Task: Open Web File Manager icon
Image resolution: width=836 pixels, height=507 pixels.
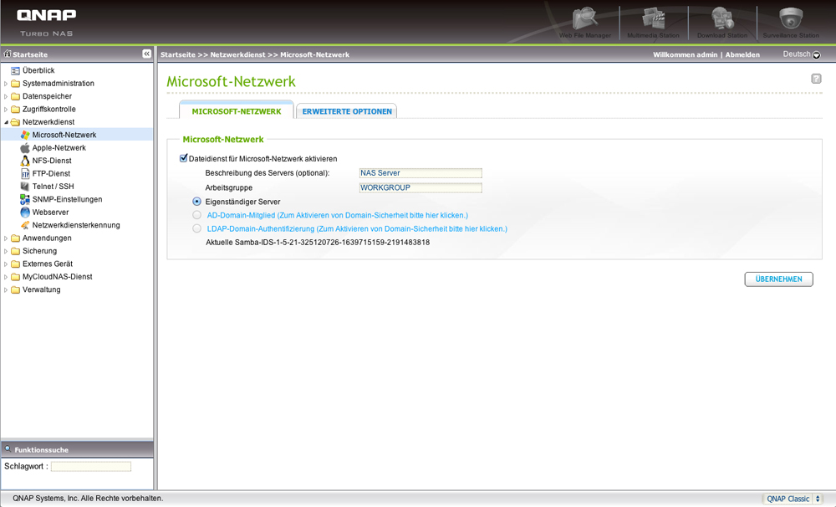Action: coord(585,18)
